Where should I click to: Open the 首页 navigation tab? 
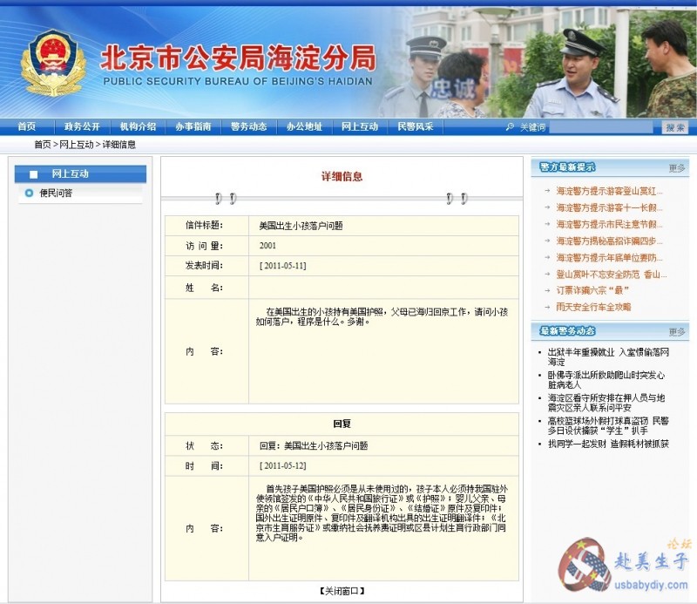click(27, 126)
